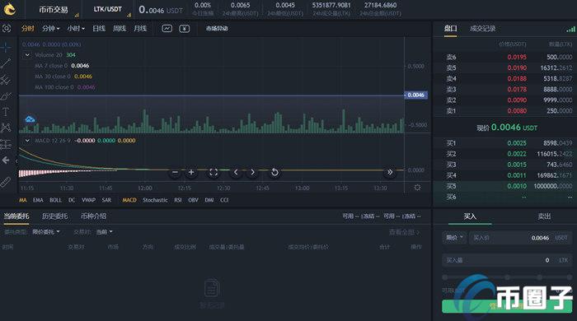
Task: Select the brush drawing tool
Action: tap(6, 95)
